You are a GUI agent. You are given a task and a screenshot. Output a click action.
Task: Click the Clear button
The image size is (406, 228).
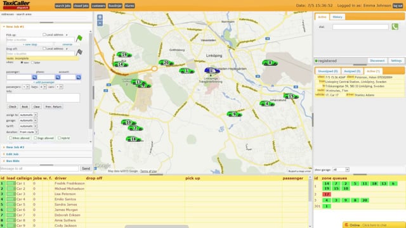tap(37, 106)
